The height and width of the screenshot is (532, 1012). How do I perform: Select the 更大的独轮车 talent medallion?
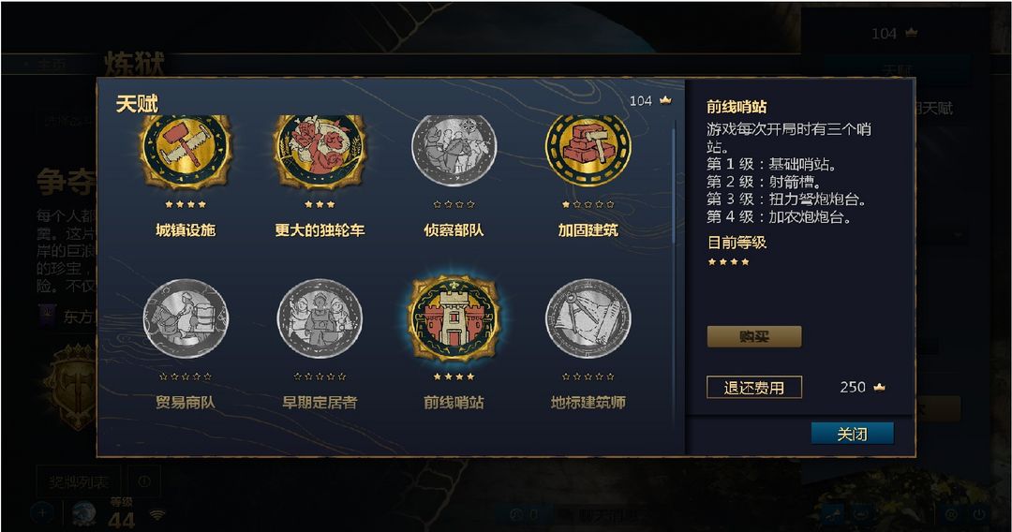coord(320,151)
